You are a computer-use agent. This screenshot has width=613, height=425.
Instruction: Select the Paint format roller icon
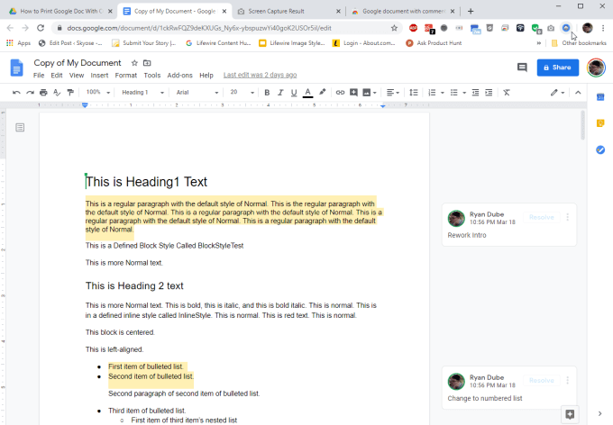[70, 93]
